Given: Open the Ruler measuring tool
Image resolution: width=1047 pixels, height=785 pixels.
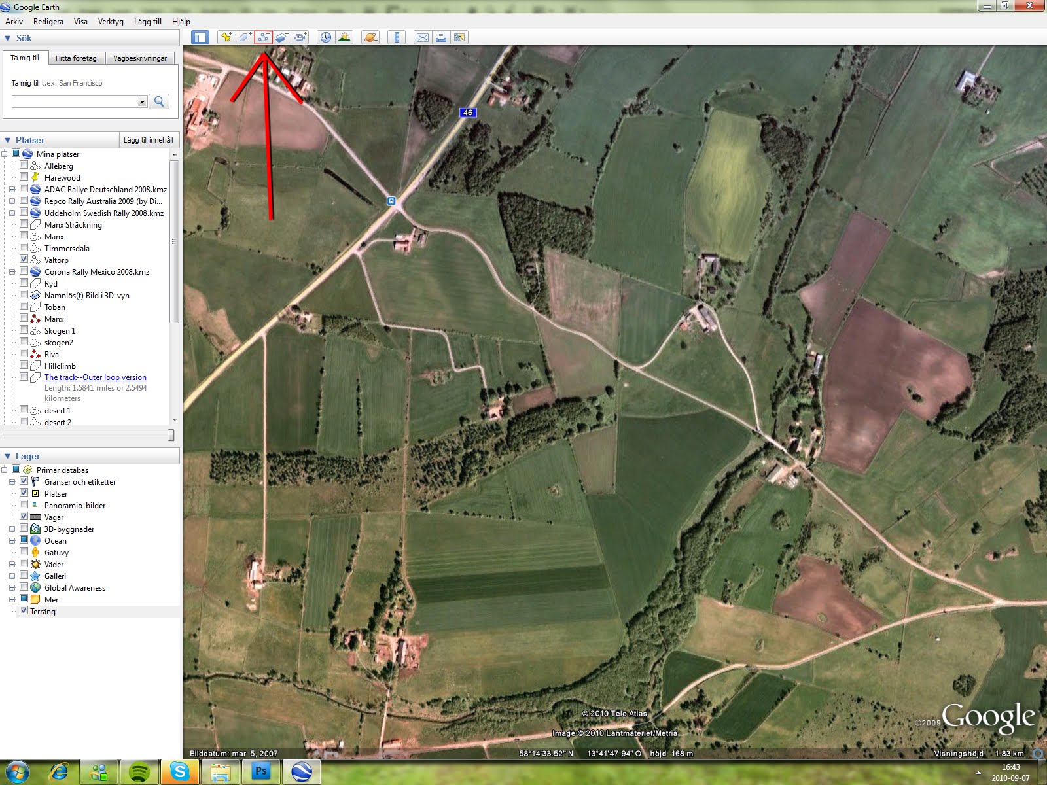Looking at the screenshot, I should pos(397,37).
